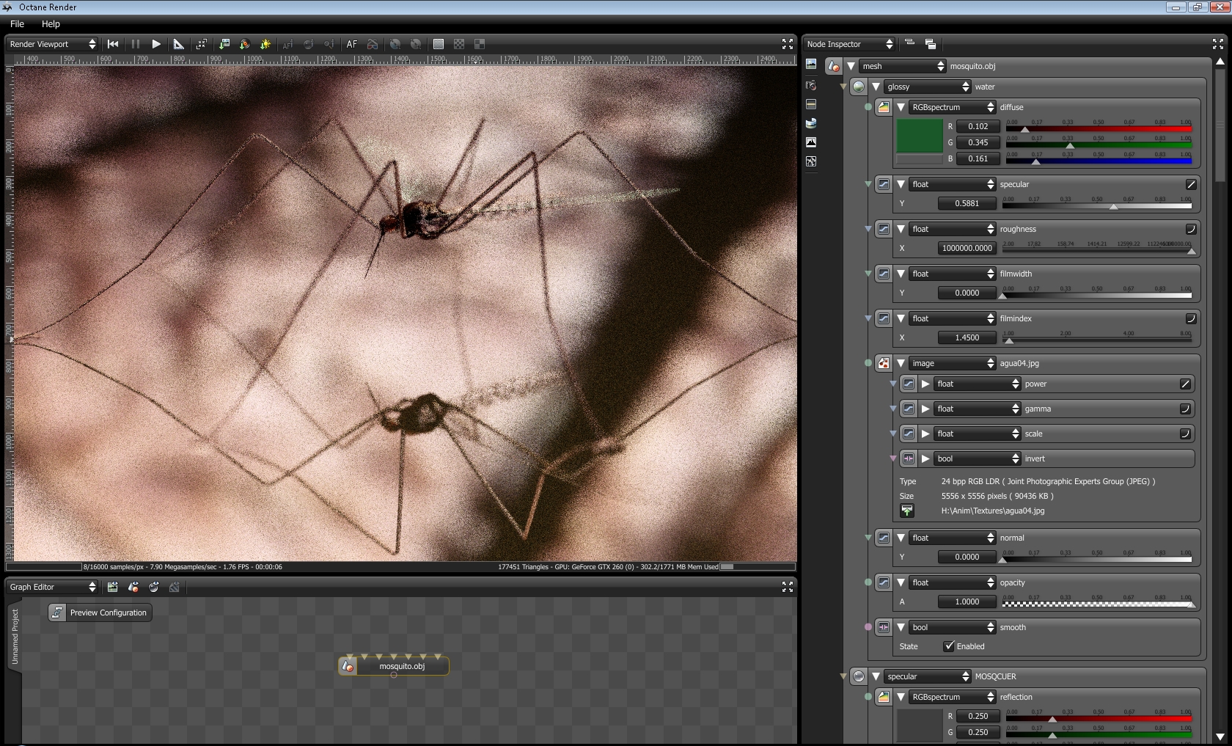Open the Render Viewport panel type dropdown
The image size is (1232, 746).
[x=52, y=44]
